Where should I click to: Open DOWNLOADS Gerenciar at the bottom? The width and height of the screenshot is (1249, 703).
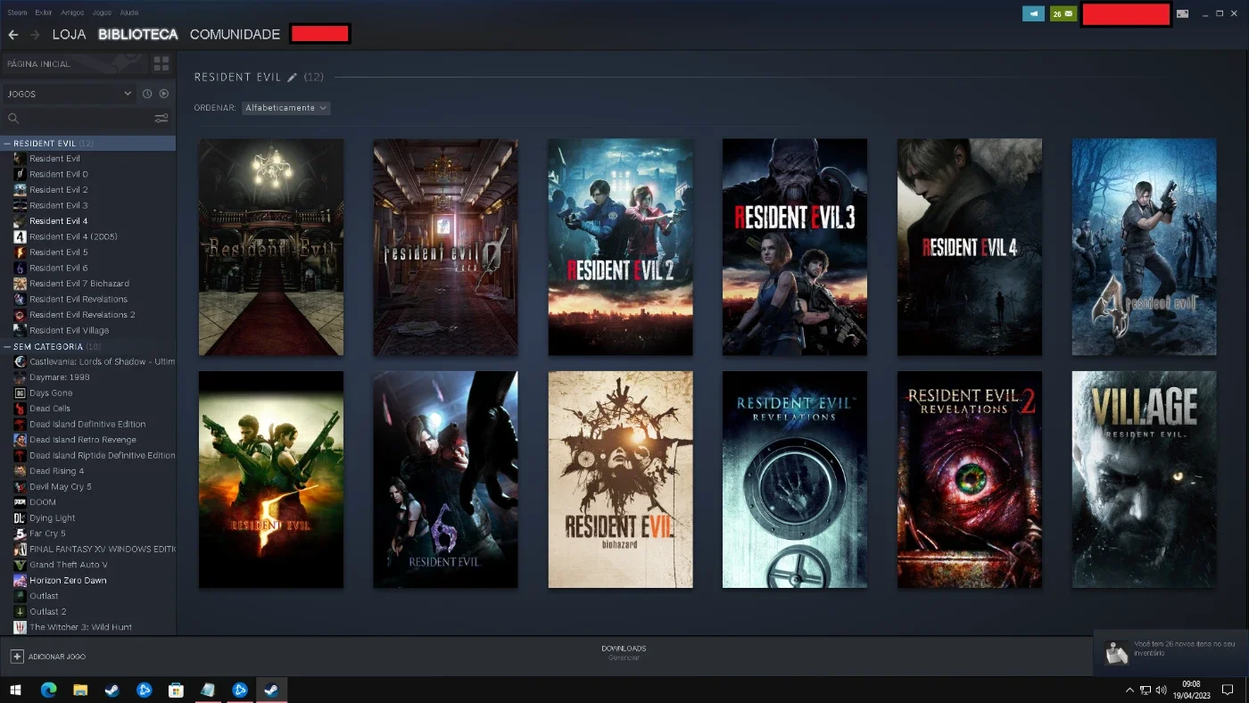[x=624, y=652]
